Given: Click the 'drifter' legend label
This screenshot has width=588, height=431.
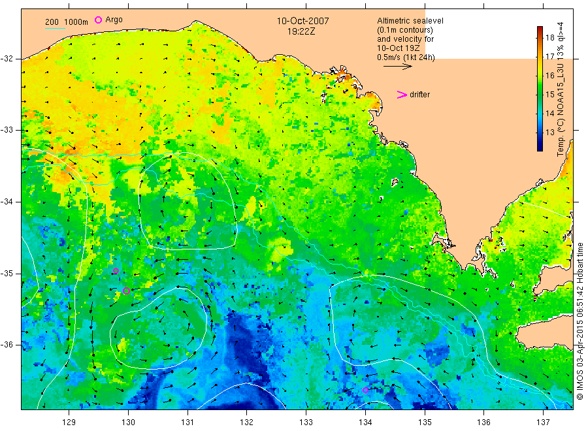Looking at the screenshot, I should point(419,95).
